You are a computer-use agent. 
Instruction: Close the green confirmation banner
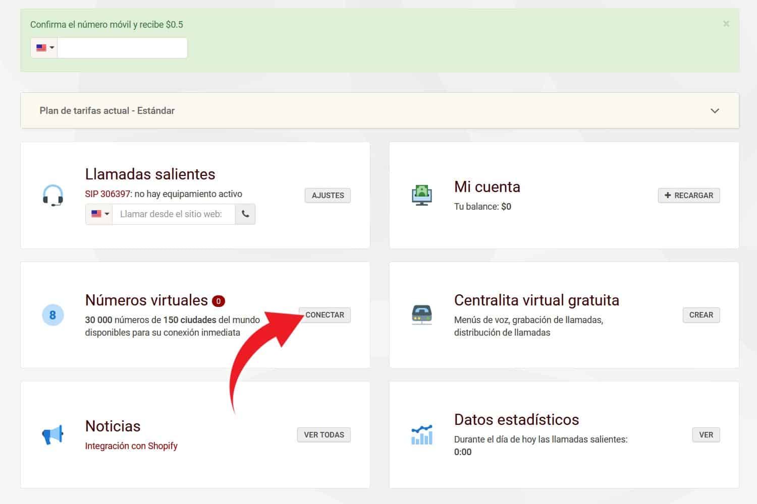[726, 24]
